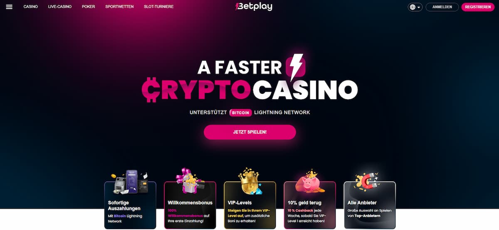
Task: Click the Jetzt Spielen button
Action: pos(250,132)
